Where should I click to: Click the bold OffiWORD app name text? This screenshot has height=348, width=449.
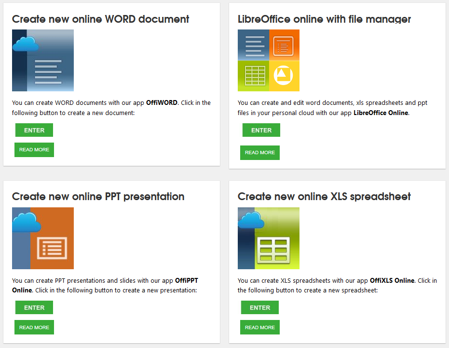(x=162, y=103)
